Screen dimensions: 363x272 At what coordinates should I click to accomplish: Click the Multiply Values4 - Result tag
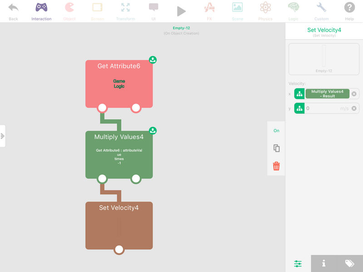(x=327, y=94)
